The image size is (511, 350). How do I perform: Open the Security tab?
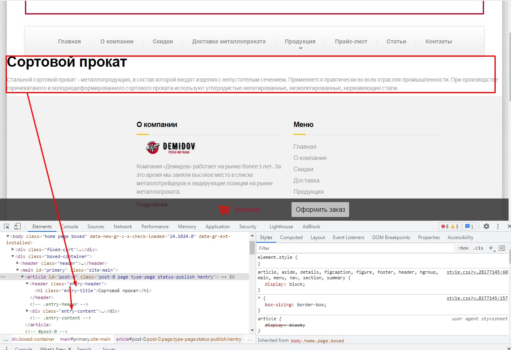(248, 227)
